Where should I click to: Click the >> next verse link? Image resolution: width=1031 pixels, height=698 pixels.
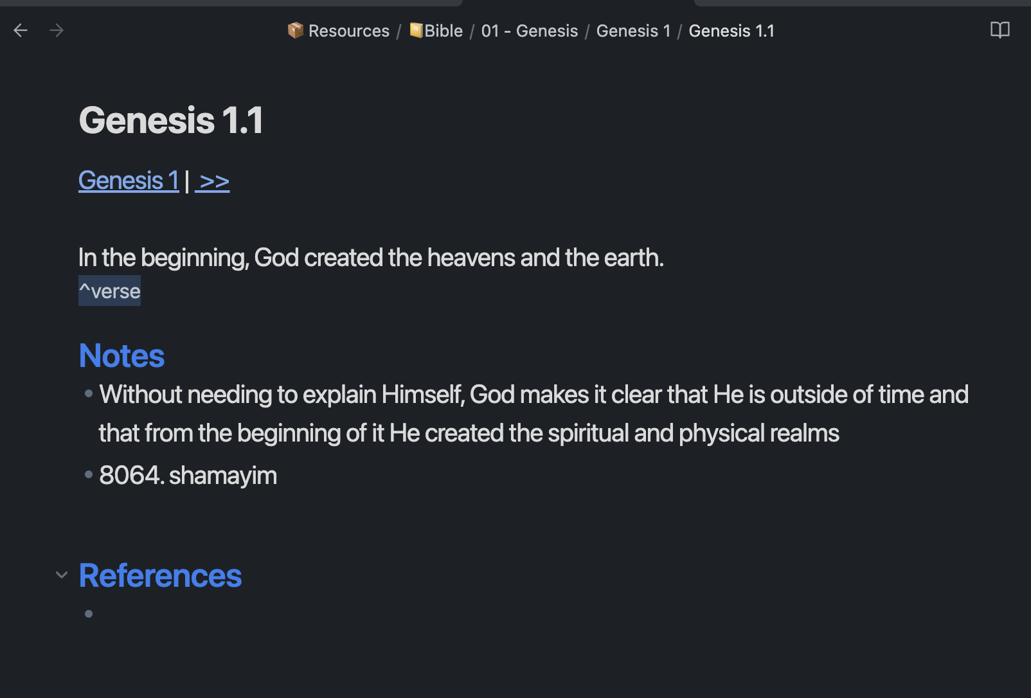click(x=213, y=180)
